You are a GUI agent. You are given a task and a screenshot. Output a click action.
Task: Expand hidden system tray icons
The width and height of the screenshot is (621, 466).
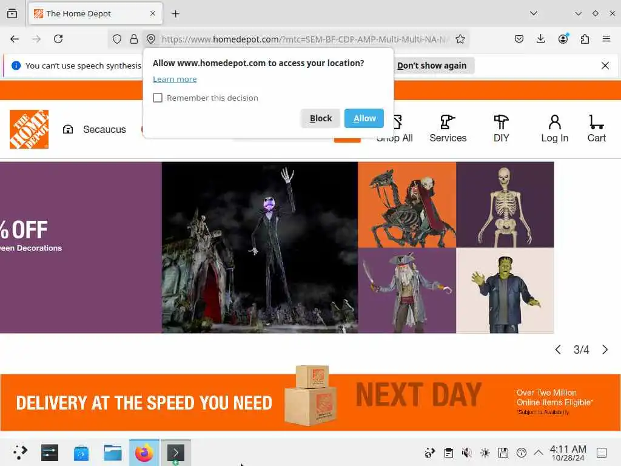(539, 453)
